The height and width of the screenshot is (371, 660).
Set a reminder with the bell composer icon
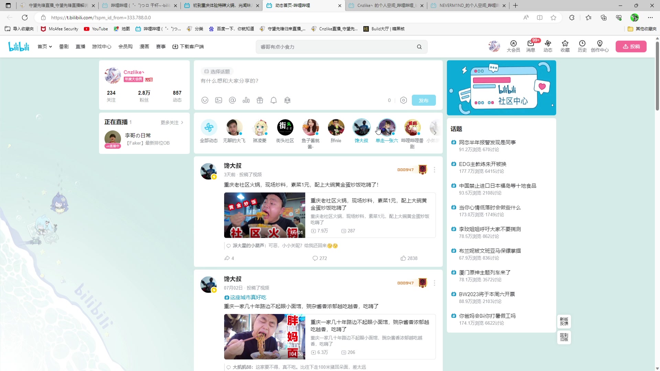[x=274, y=100]
